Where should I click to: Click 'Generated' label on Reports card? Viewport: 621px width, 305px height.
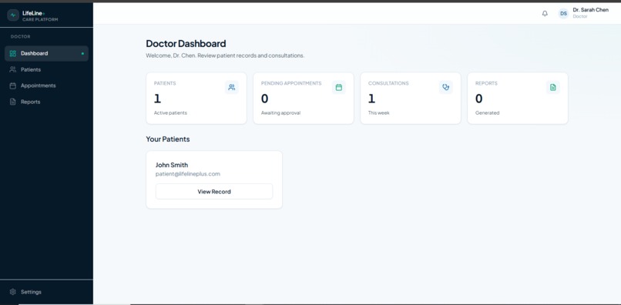(487, 113)
